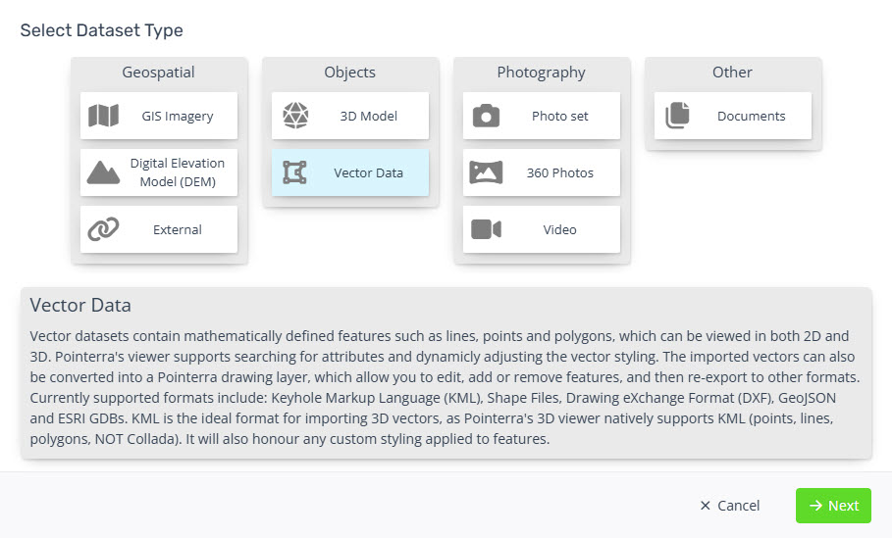Choose the Video label
The height and width of the screenshot is (538, 892).
click(x=559, y=229)
